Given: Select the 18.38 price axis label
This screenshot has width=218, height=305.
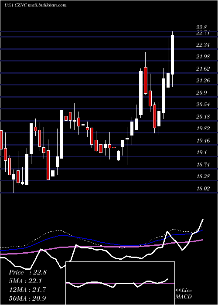Looking at the screenshot, I should click(203, 176).
